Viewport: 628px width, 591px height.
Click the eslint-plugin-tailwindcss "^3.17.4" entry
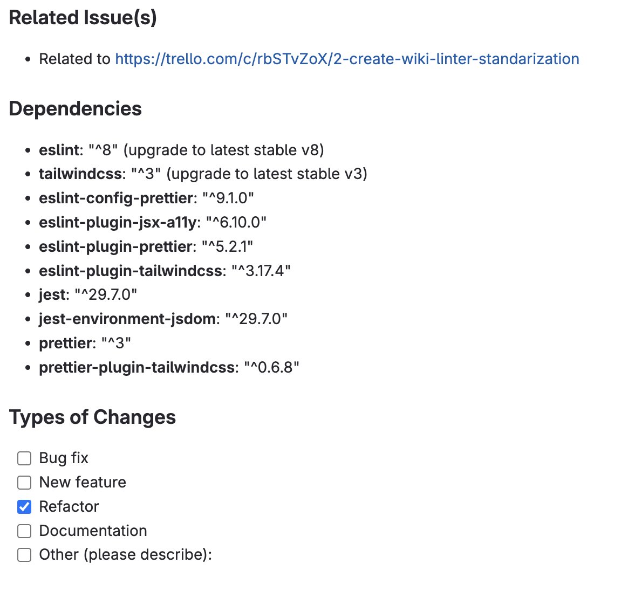(165, 271)
